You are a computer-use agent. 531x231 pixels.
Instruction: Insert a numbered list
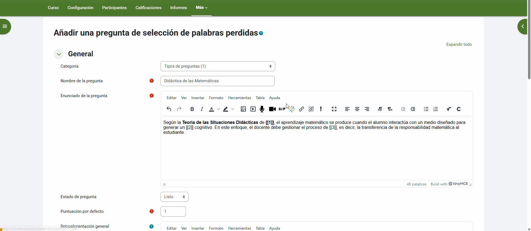(x=436, y=109)
